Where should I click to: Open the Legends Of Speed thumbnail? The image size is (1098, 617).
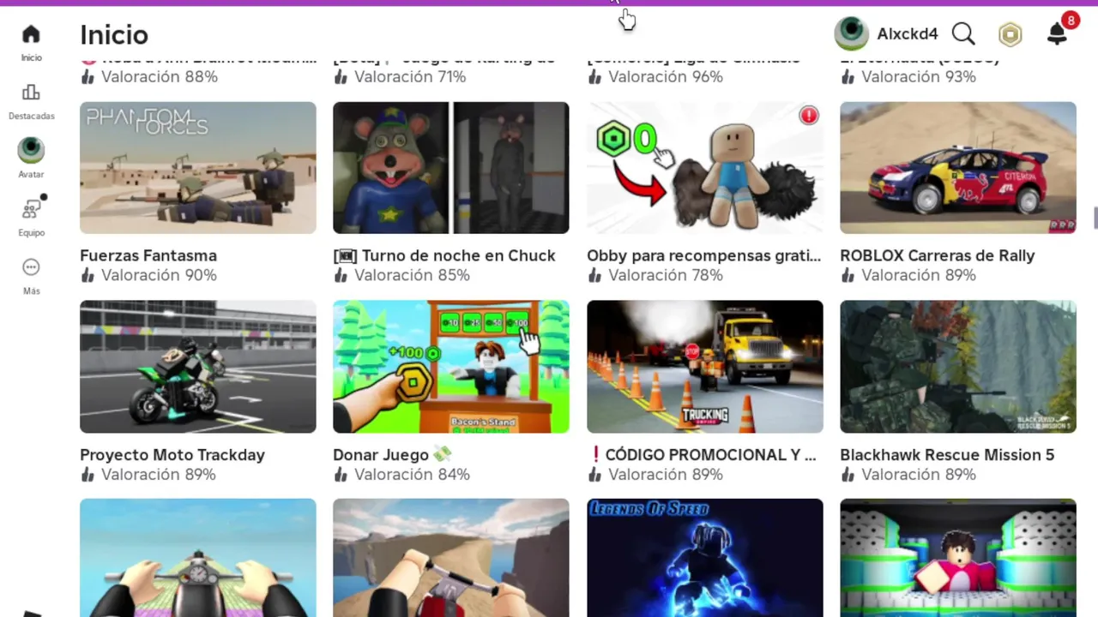705,558
